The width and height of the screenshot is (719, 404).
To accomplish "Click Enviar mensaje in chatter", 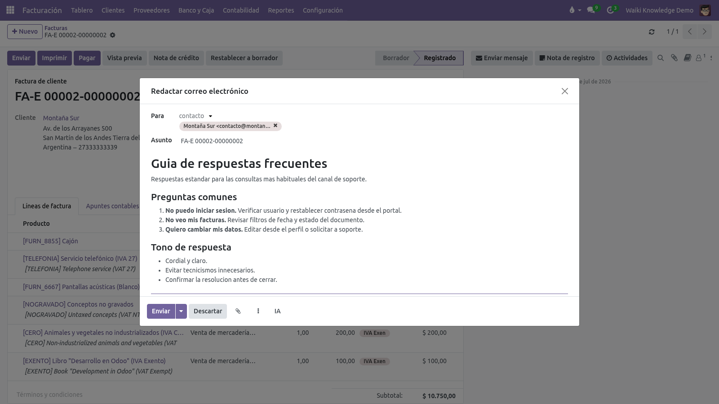I will (x=502, y=58).
